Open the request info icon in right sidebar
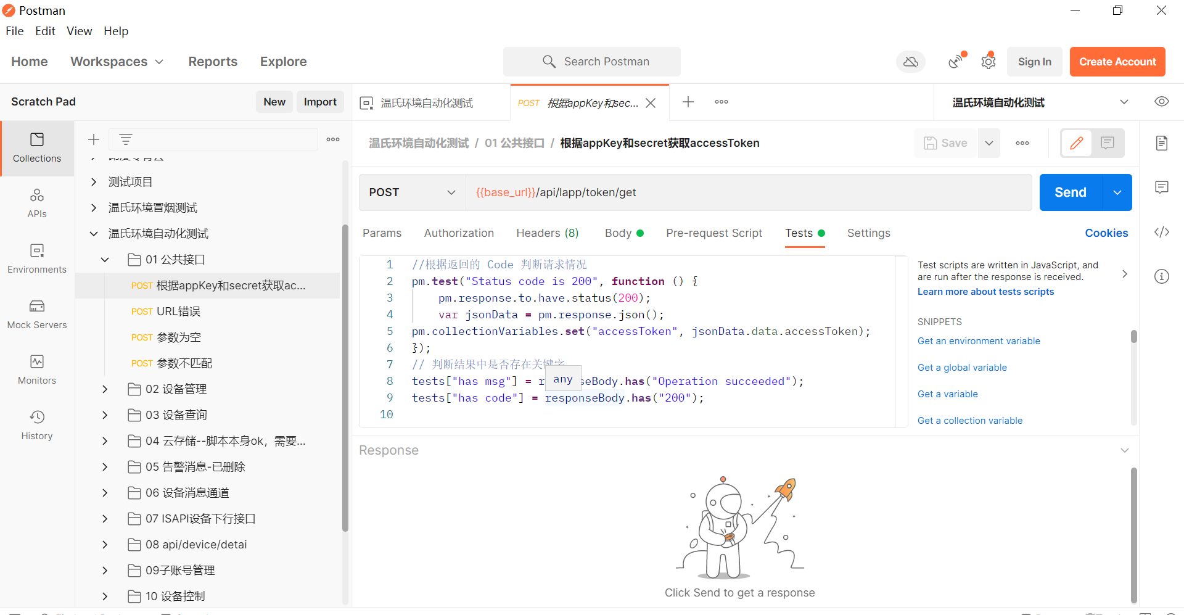This screenshot has width=1184, height=615. tap(1162, 276)
